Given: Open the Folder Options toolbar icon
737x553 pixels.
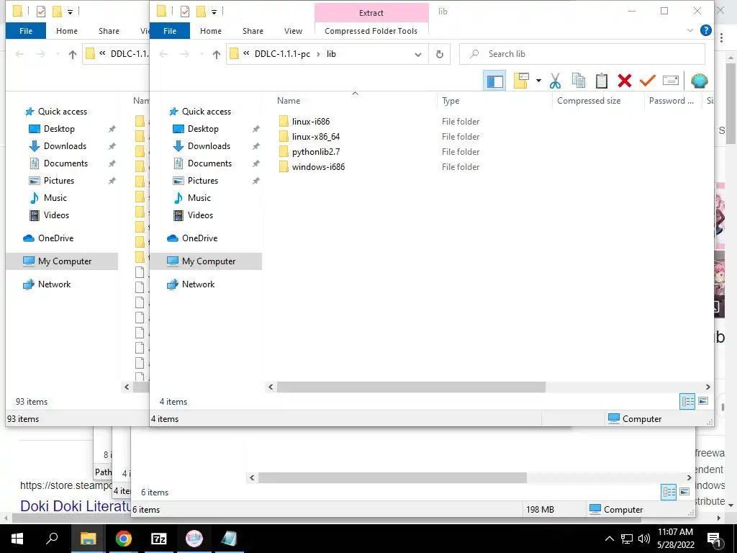Looking at the screenshot, I should coord(521,81).
